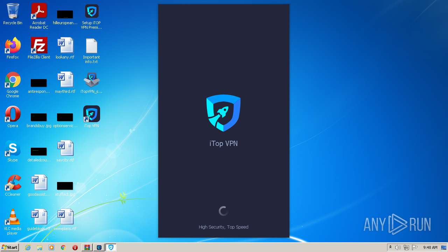Select the iTop VPN desktop shortcut
448x252 pixels.
91,117
